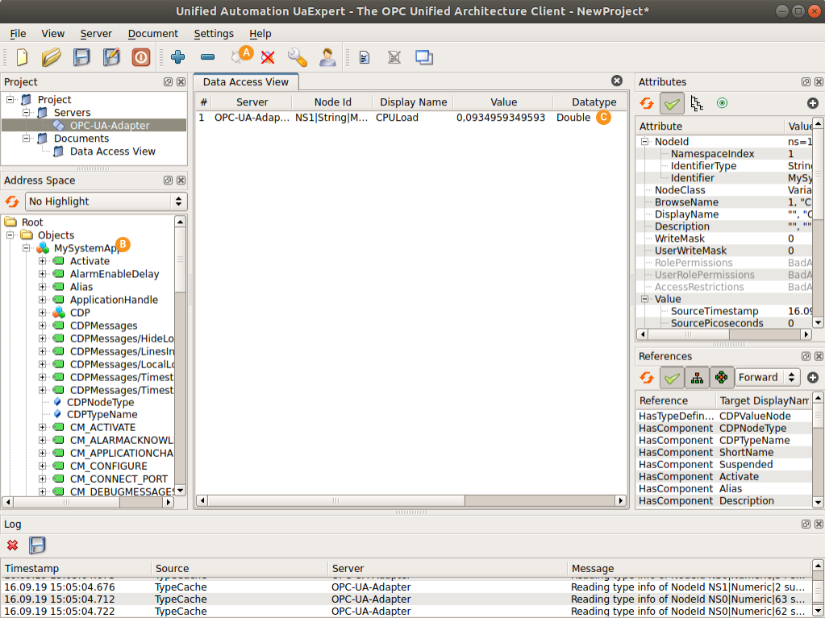Viewport: 825px width, 618px height.
Task: Click the Change User icon
Action: (x=327, y=57)
